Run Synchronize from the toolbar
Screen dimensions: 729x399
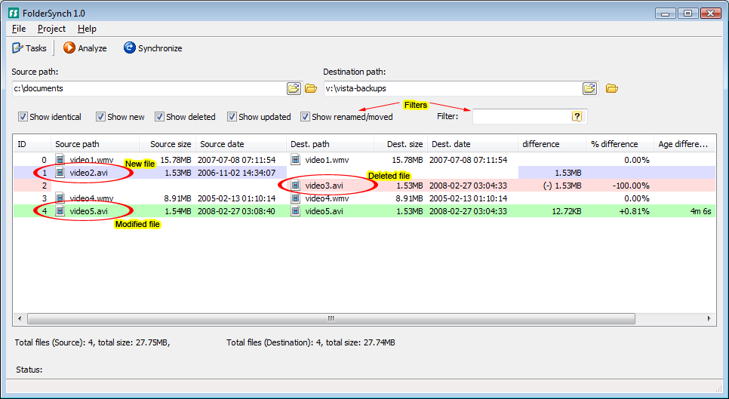click(153, 48)
